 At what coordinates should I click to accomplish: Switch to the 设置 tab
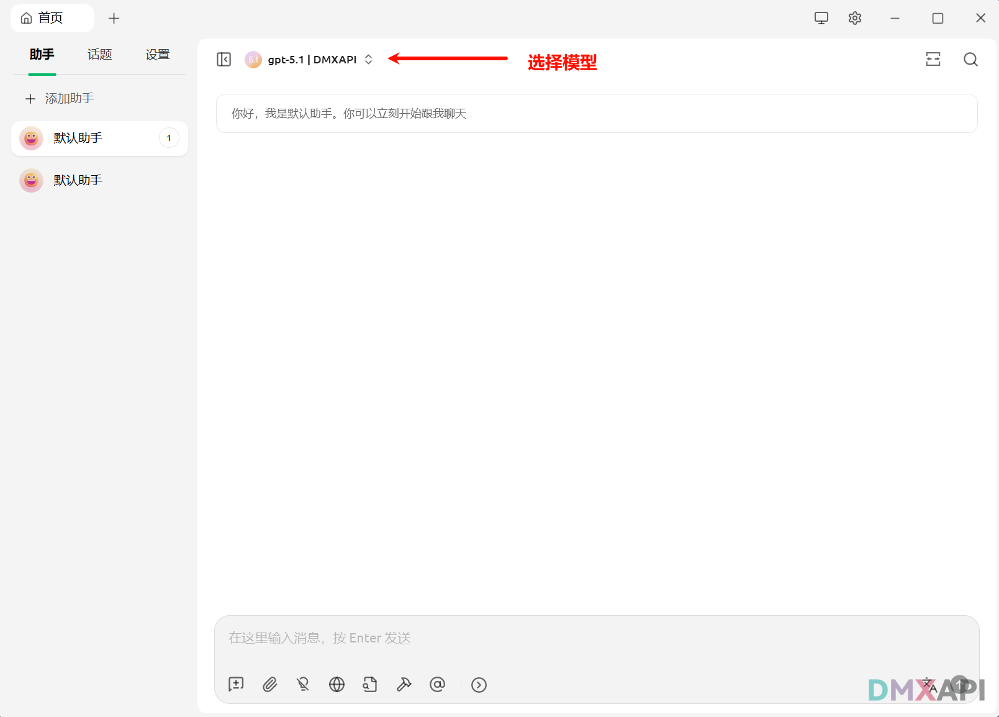point(157,55)
